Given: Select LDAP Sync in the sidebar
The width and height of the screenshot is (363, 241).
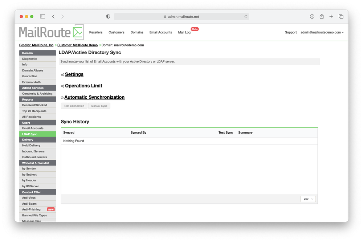Looking at the screenshot, I should (x=37, y=134).
